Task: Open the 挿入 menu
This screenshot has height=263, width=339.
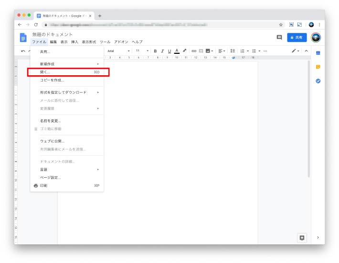Action: (x=74, y=42)
